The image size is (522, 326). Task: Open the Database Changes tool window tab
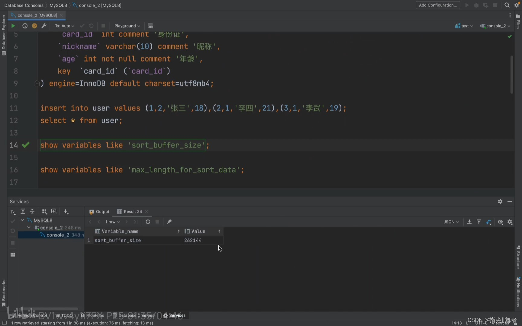pos(133,315)
